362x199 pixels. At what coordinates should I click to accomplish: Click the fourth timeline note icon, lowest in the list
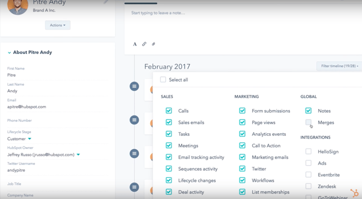pyautogui.click(x=134, y=187)
